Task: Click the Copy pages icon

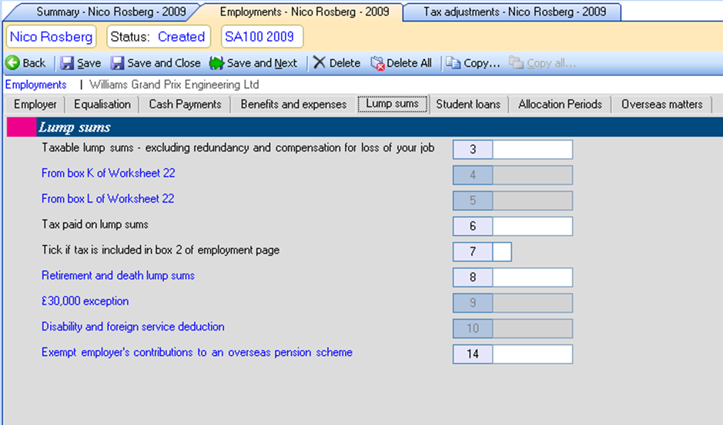Action: pyautogui.click(x=453, y=63)
